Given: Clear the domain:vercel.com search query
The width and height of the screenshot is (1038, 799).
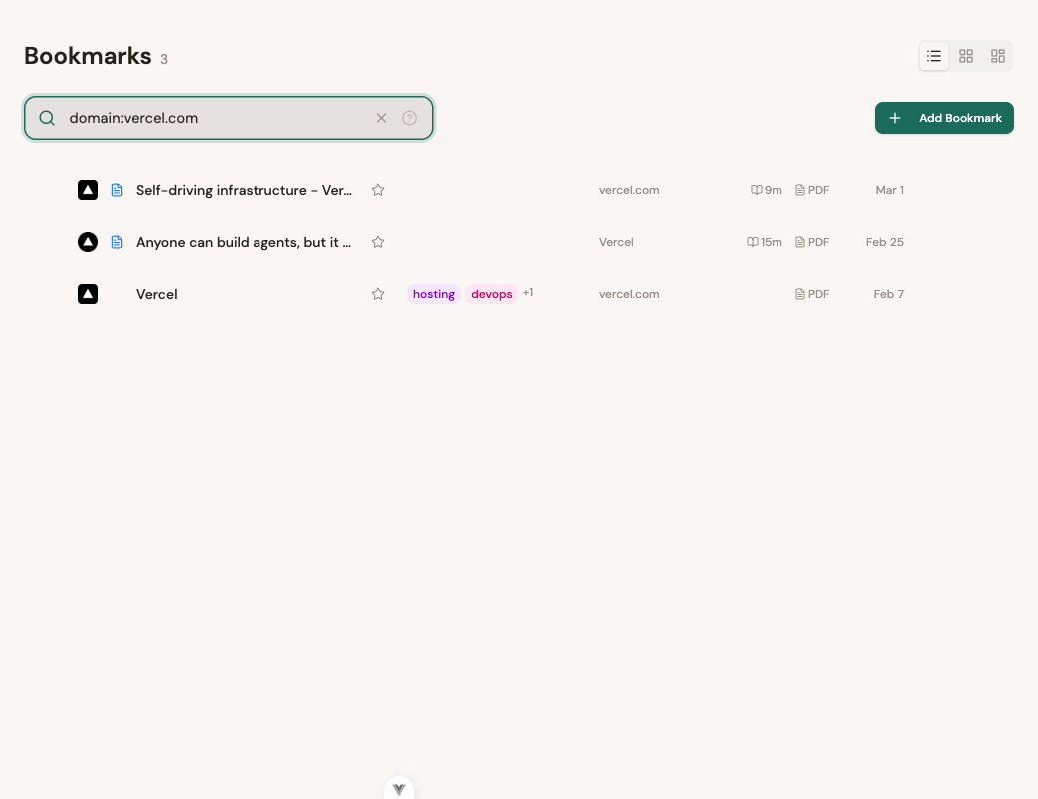Looking at the screenshot, I should click(381, 118).
